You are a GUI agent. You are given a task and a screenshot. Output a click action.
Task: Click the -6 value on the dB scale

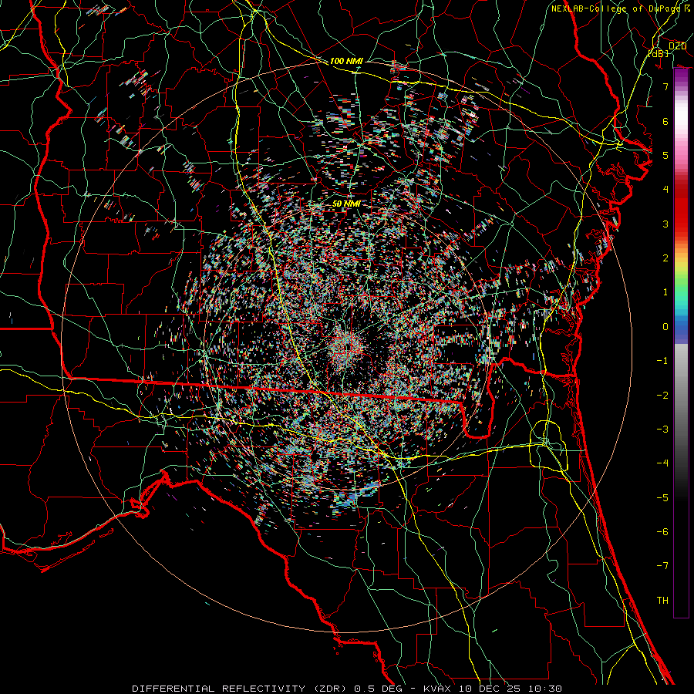[x=662, y=532]
